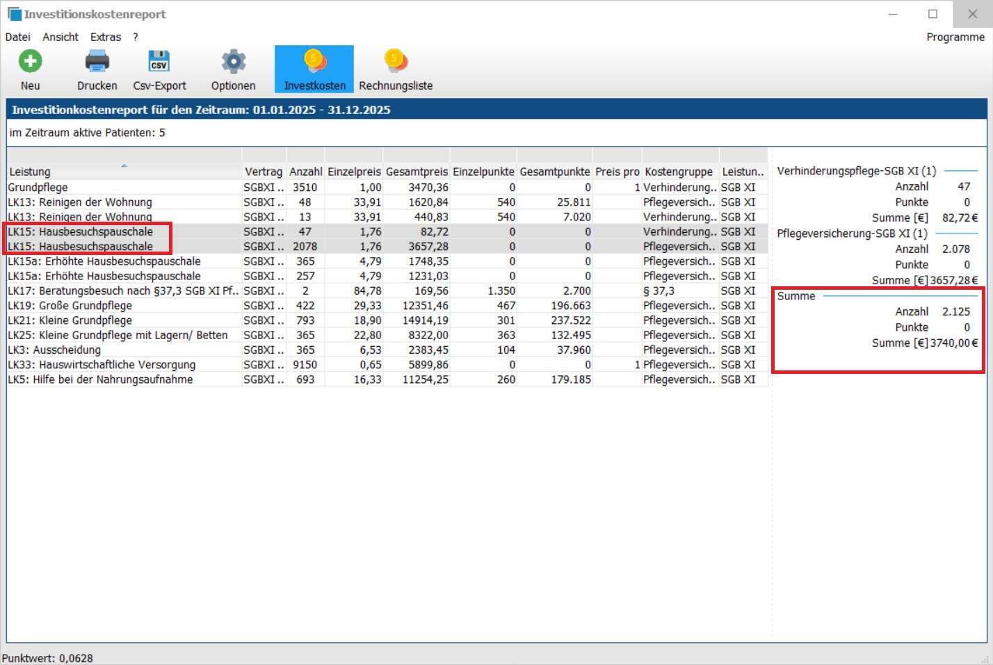Sort by Gesamtpreis column header

(x=417, y=172)
